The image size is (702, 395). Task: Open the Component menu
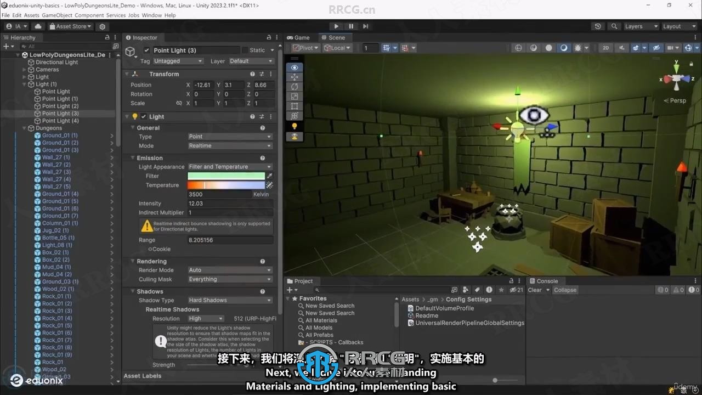pos(89,15)
